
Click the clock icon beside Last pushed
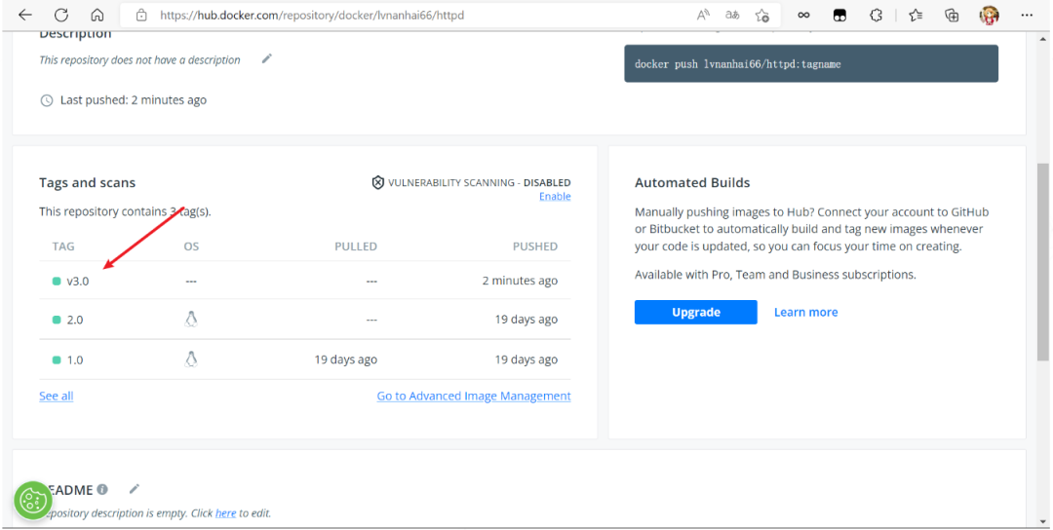[x=47, y=100]
